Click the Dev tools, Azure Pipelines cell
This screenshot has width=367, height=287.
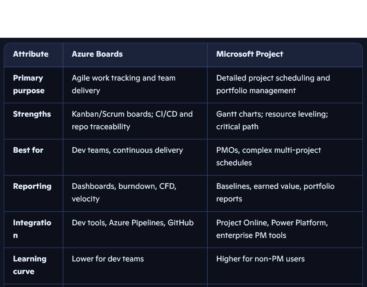tap(133, 223)
